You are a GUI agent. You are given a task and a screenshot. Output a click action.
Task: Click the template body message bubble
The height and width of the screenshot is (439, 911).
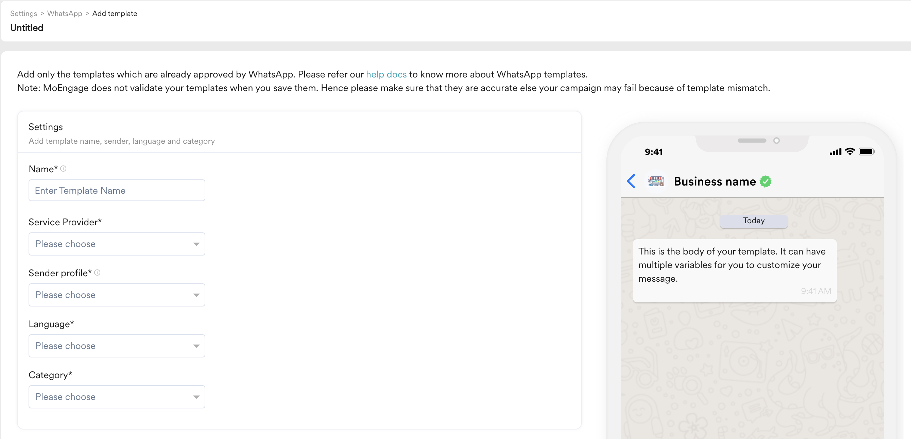point(734,270)
